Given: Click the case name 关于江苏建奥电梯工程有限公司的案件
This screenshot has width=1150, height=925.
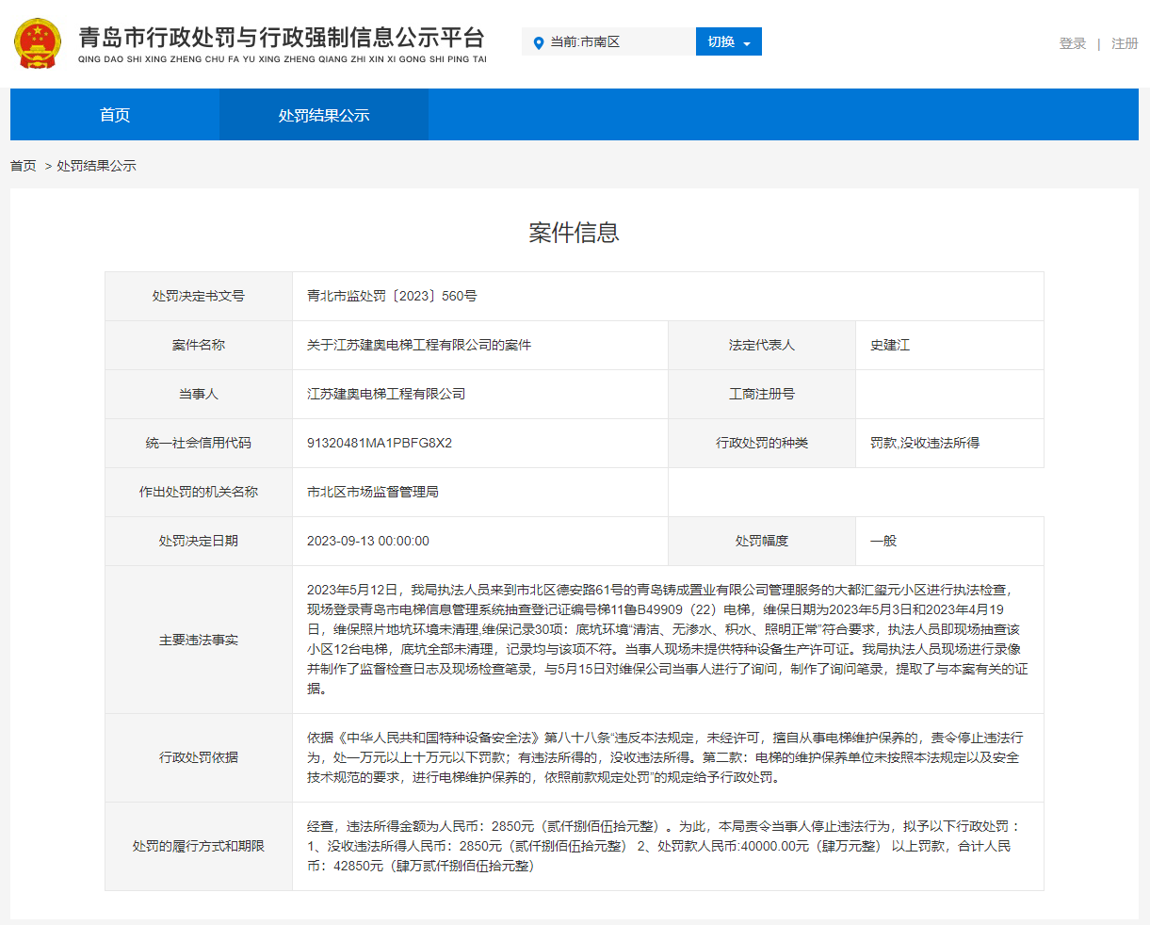Looking at the screenshot, I should click(419, 345).
